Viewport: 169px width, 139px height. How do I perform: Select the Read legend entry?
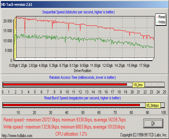coord(161,17)
